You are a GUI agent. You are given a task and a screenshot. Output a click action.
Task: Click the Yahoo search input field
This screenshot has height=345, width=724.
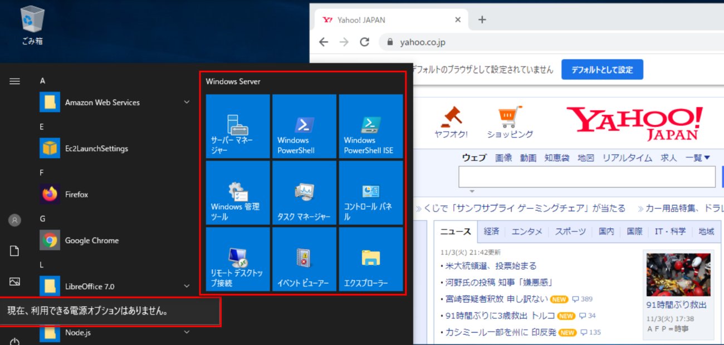click(x=587, y=176)
